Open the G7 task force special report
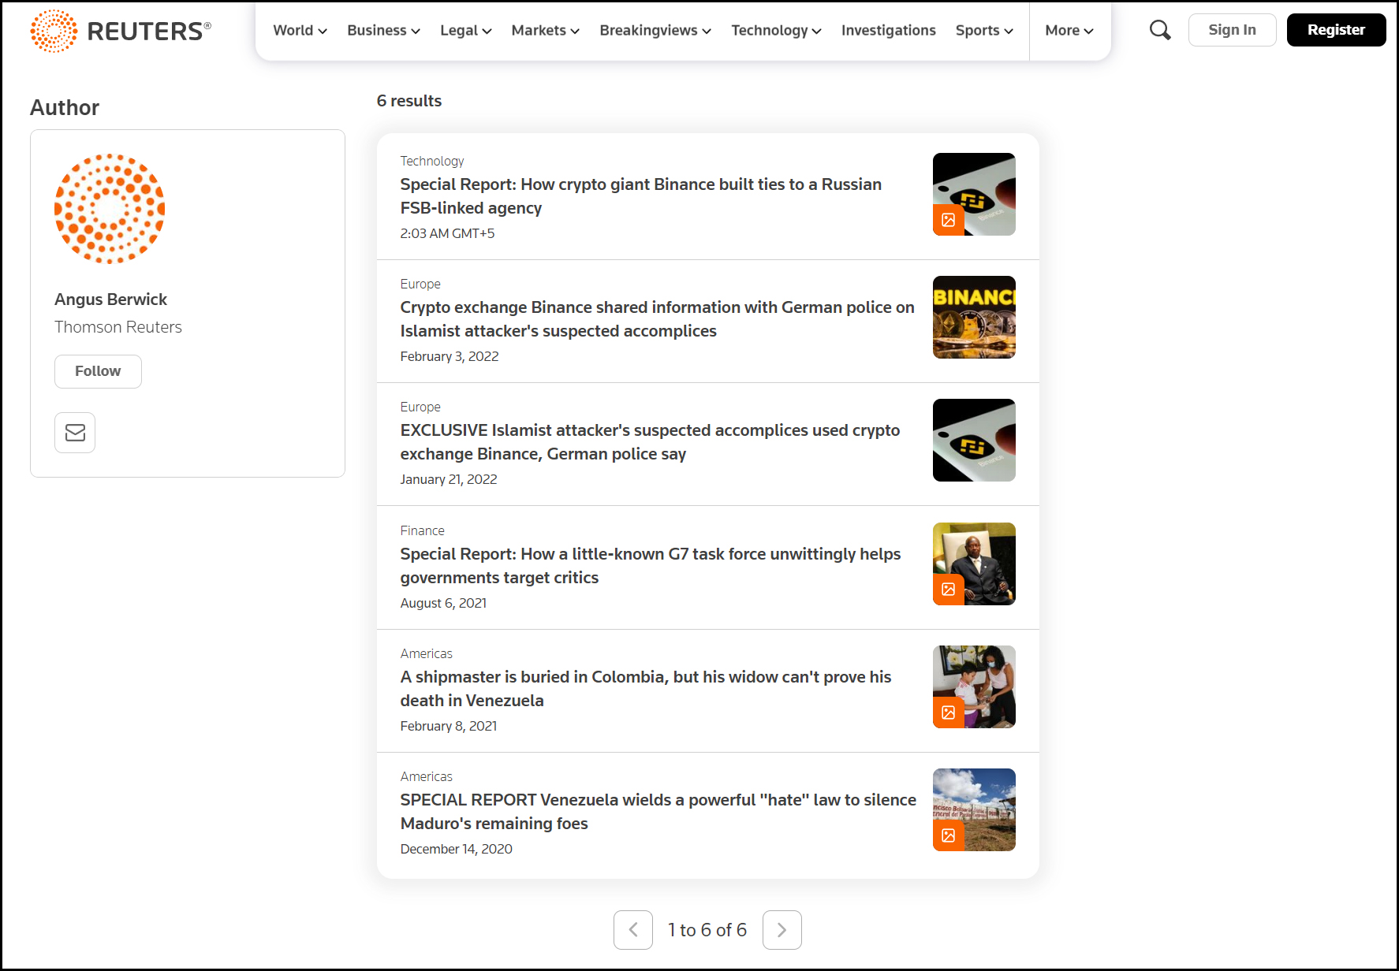The width and height of the screenshot is (1399, 971). point(650,566)
